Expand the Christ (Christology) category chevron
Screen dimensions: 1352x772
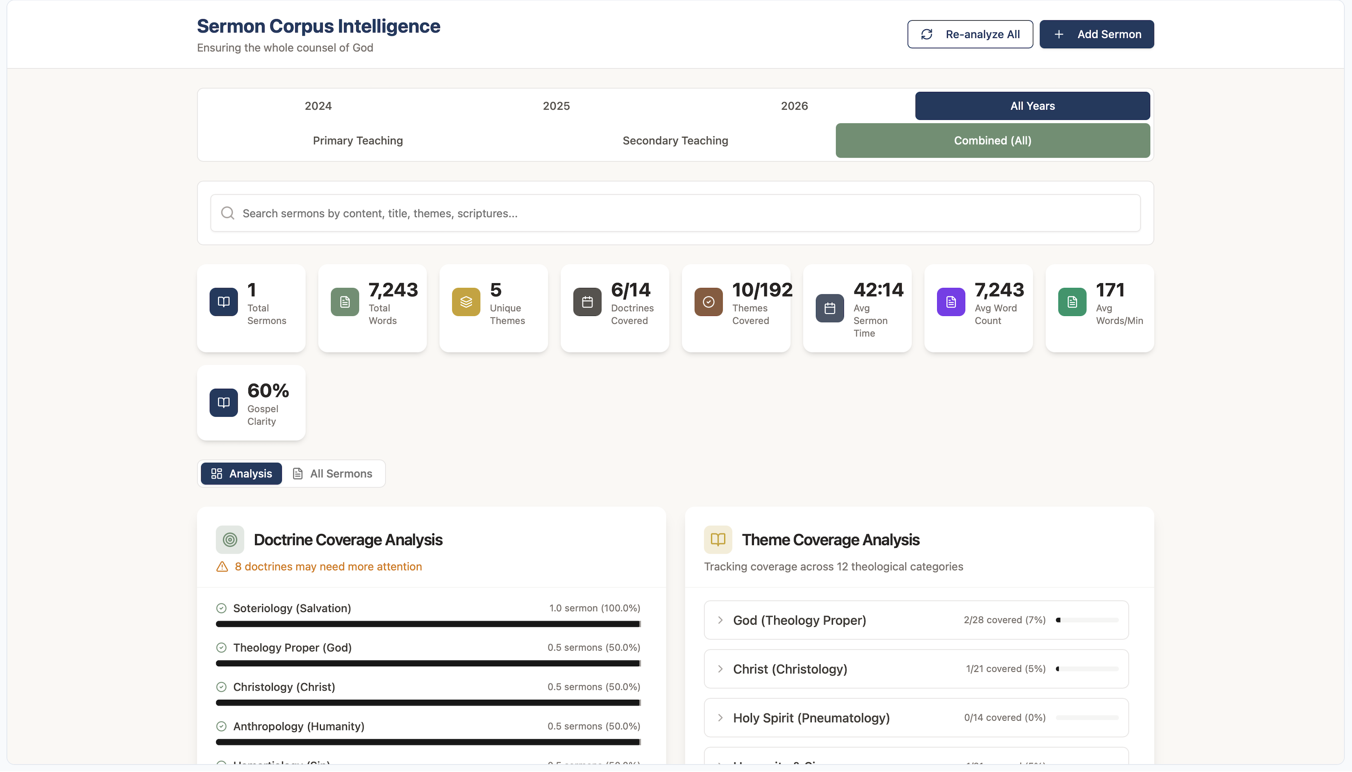coord(720,669)
